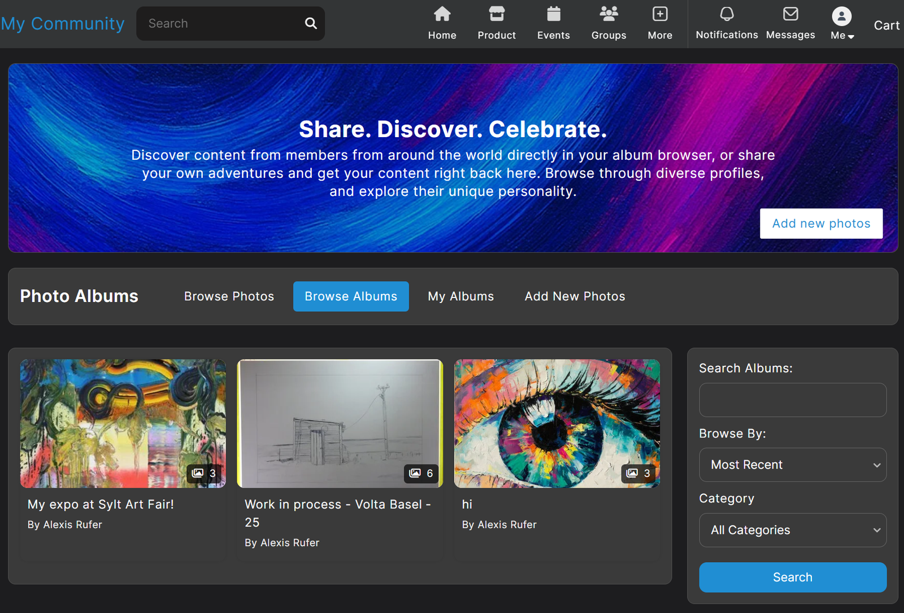Open the Most Recent browse dropdown
The width and height of the screenshot is (904, 613).
click(792, 465)
